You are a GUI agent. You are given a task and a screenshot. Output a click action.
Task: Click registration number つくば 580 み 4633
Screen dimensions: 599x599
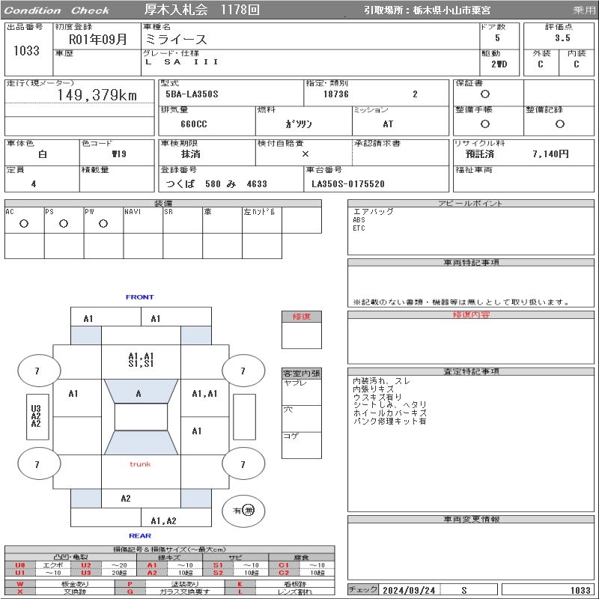coord(216,184)
